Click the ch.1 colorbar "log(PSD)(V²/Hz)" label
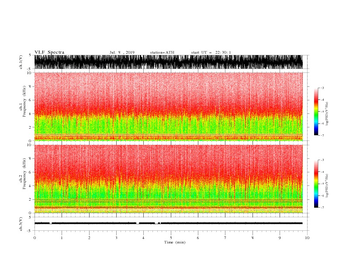The height and width of the screenshot is (267, 346). [327, 114]
